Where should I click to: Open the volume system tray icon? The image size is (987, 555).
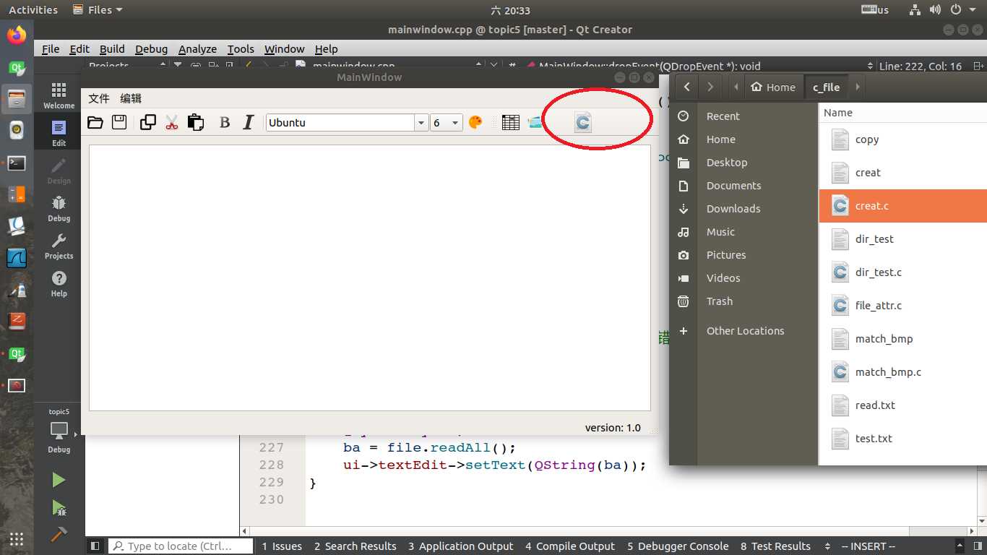click(935, 10)
